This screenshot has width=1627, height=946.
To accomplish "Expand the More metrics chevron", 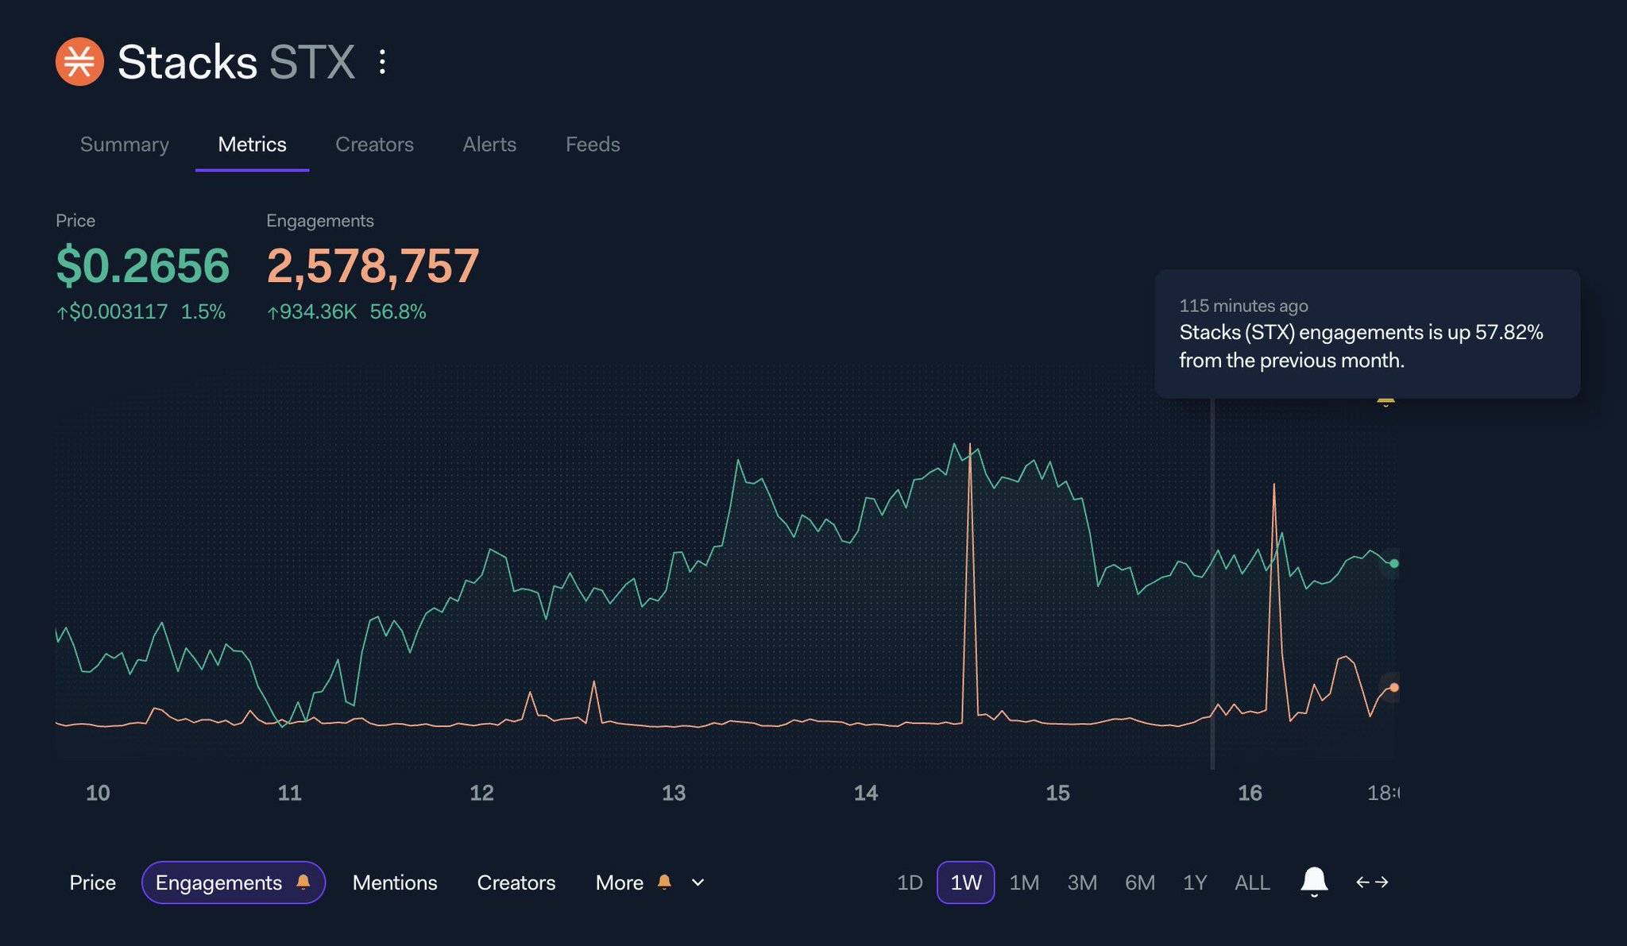I will click(698, 882).
